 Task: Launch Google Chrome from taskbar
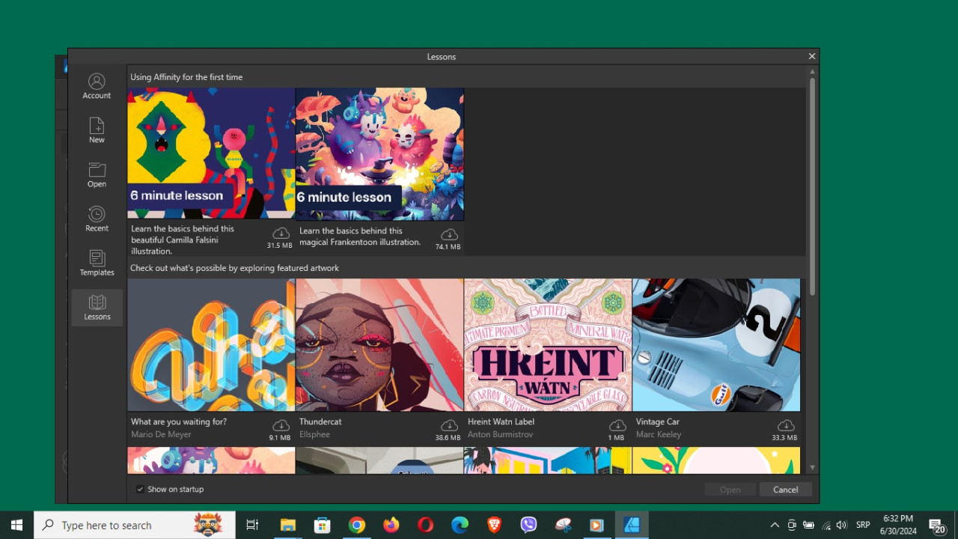[x=357, y=525]
